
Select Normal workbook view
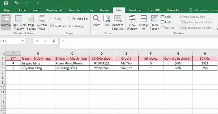(x=6, y=22)
